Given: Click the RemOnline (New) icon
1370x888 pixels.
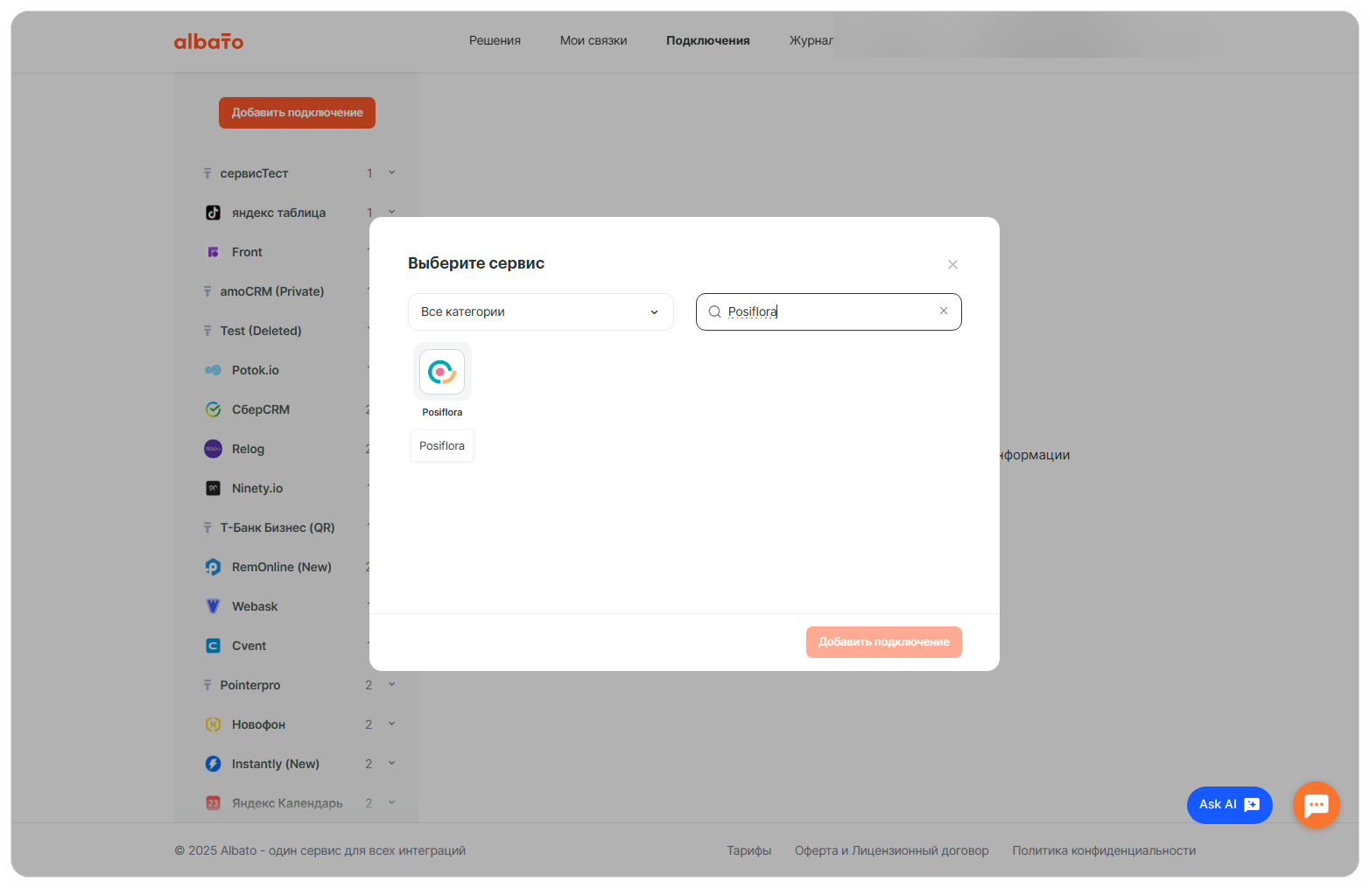Looking at the screenshot, I should pyautogui.click(x=213, y=567).
